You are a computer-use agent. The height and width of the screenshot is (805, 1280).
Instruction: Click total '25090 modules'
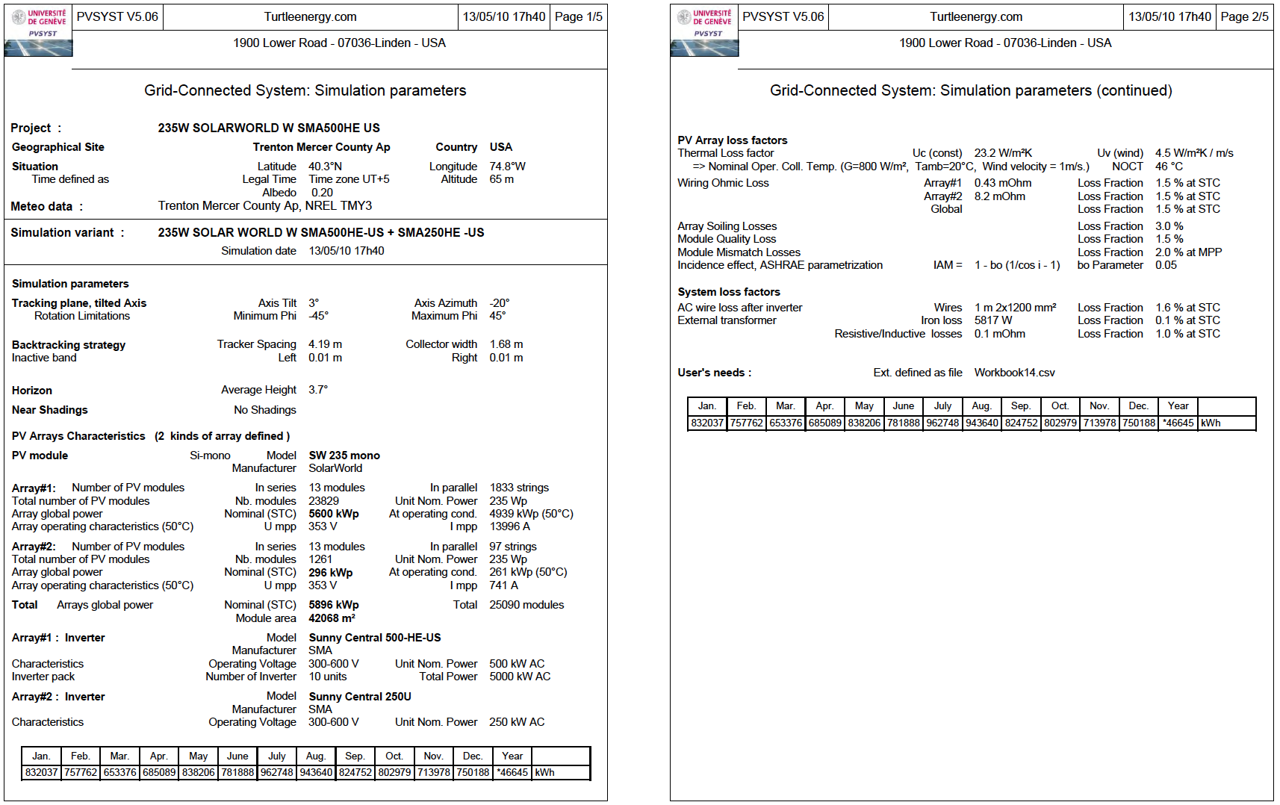pyautogui.click(x=526, y=605)
